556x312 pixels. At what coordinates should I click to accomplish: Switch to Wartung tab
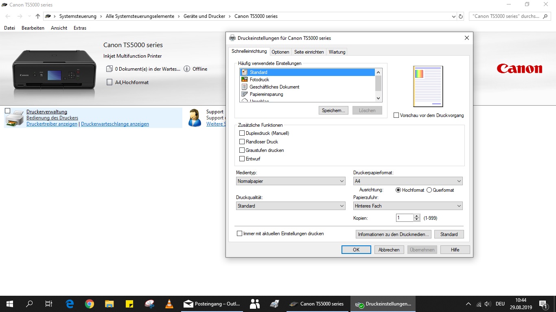(x=337, y=52)
